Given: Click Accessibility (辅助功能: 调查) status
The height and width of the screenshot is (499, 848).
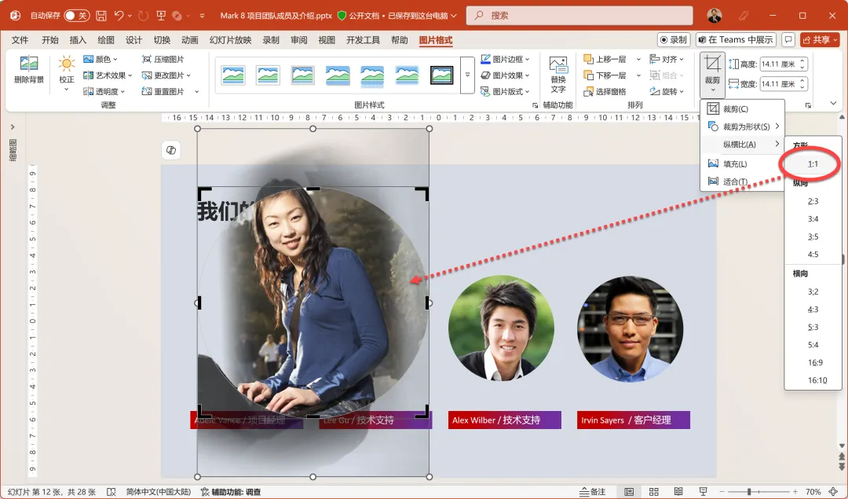Looking at the screenshot, I should click(231, 492).
